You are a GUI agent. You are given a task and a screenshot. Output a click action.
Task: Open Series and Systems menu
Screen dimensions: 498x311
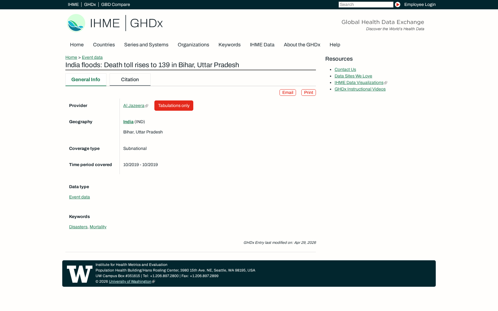click(146, 45)
